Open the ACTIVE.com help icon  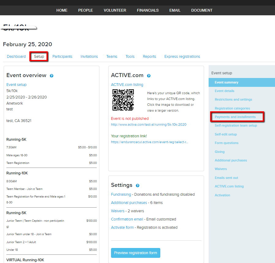click(149, 76)
